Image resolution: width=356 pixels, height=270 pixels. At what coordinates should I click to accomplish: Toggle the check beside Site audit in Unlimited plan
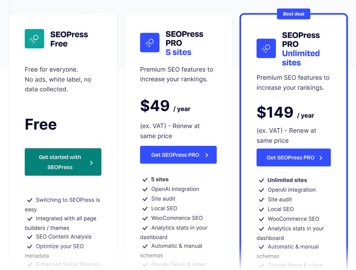click(261, 199)
